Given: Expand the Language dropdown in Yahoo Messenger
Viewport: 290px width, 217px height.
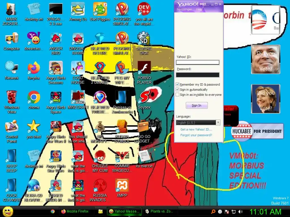Looking at the screenshot, I should point(218,123).
